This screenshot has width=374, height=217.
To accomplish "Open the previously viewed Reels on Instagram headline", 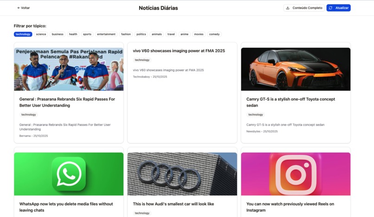I will pos(290,207).
